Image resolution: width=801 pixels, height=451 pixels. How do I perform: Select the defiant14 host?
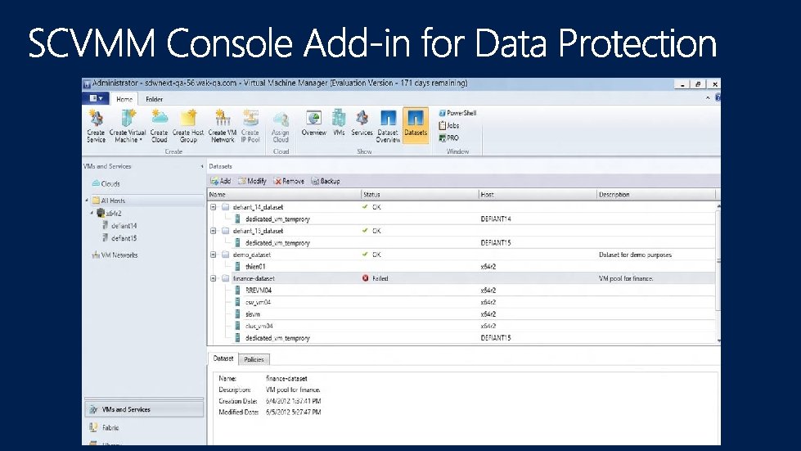119,226
